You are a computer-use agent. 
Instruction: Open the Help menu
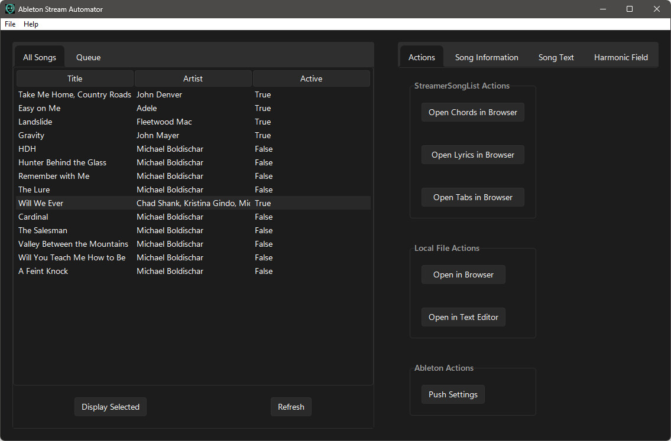point(31,24)
